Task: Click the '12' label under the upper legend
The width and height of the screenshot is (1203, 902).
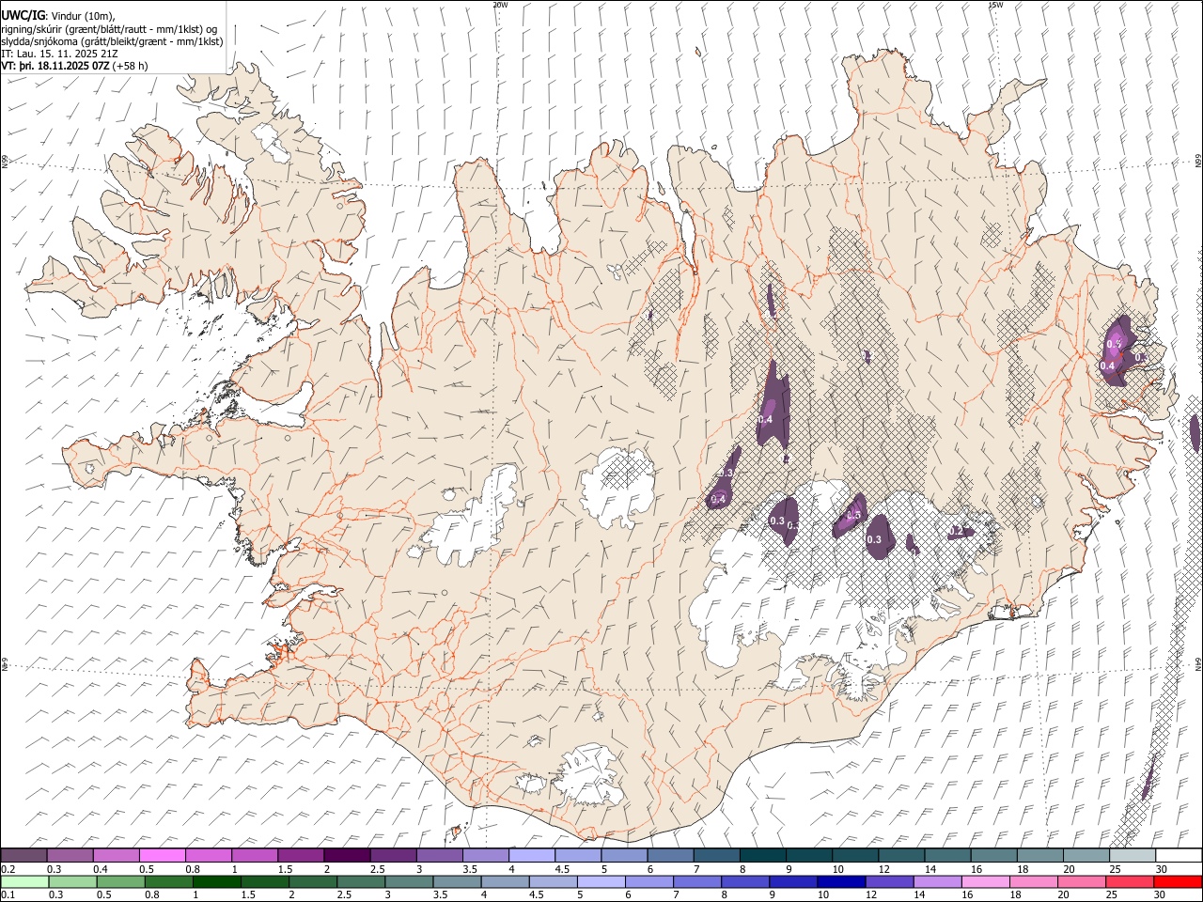Action: click(884, 869)
